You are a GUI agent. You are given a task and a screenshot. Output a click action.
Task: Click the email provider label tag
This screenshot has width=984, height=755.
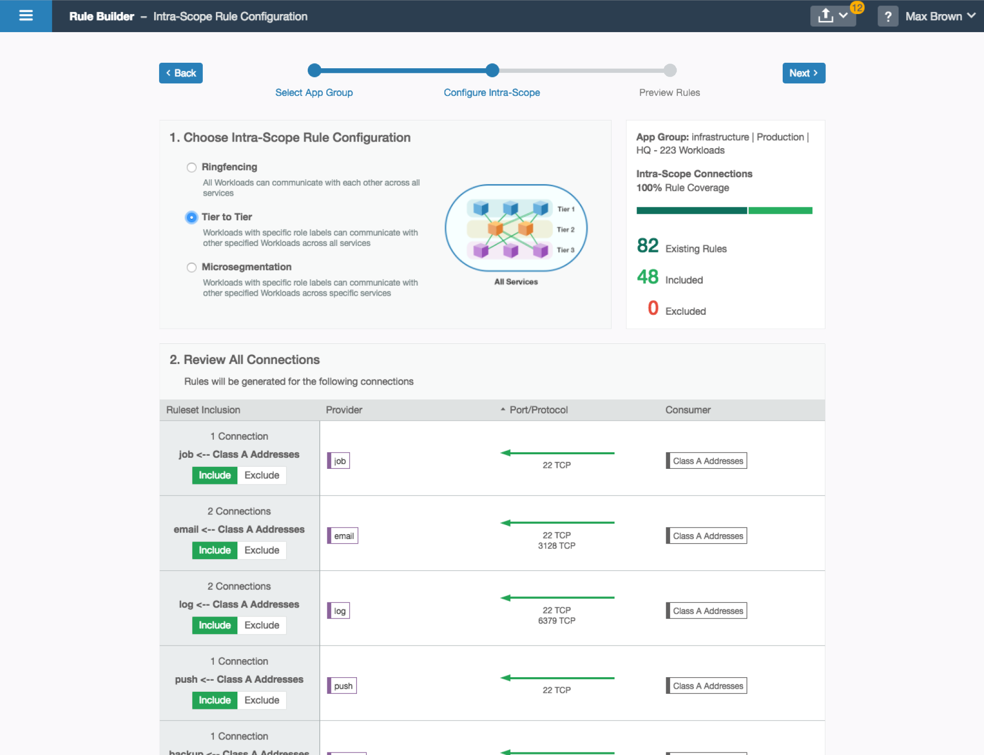tap(343, 536)
